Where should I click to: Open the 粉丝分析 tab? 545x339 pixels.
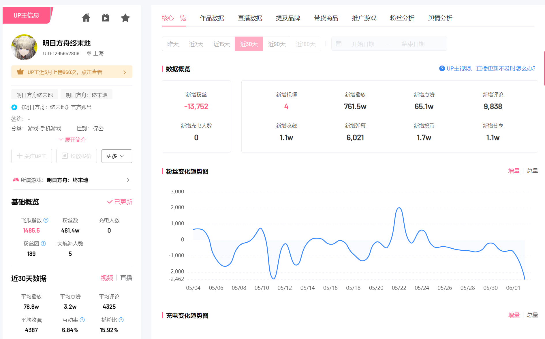[402, 18]
